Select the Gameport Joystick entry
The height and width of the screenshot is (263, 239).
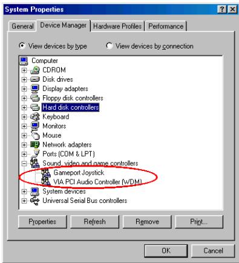[79, 173]
